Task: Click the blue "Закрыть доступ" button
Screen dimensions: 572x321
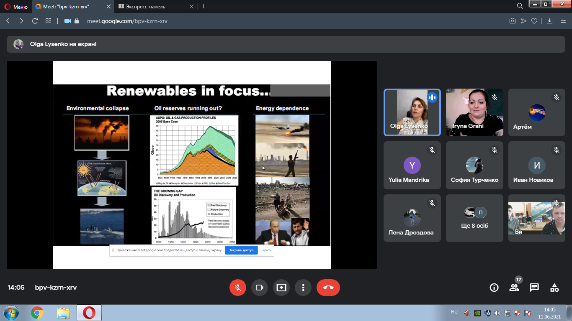Action: point(241,250)
